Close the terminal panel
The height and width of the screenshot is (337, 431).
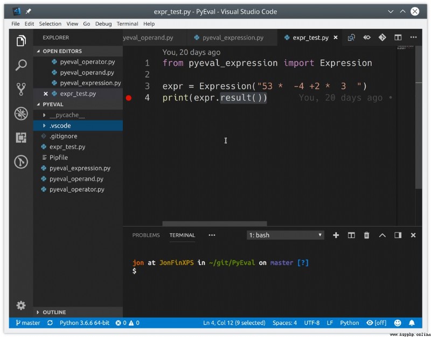coord(413,235)
